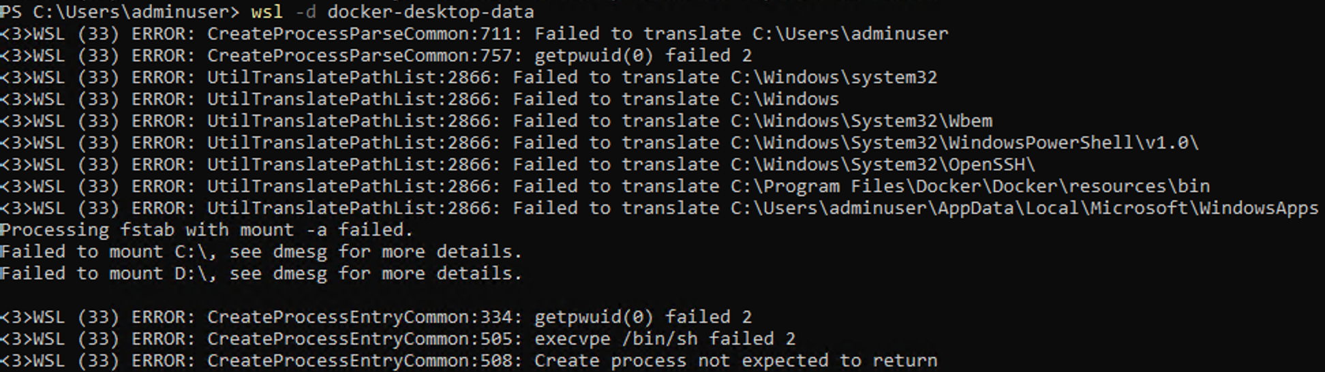
Task: Click the Docker\resources\bin path text
Action: tap(1101, 186)
